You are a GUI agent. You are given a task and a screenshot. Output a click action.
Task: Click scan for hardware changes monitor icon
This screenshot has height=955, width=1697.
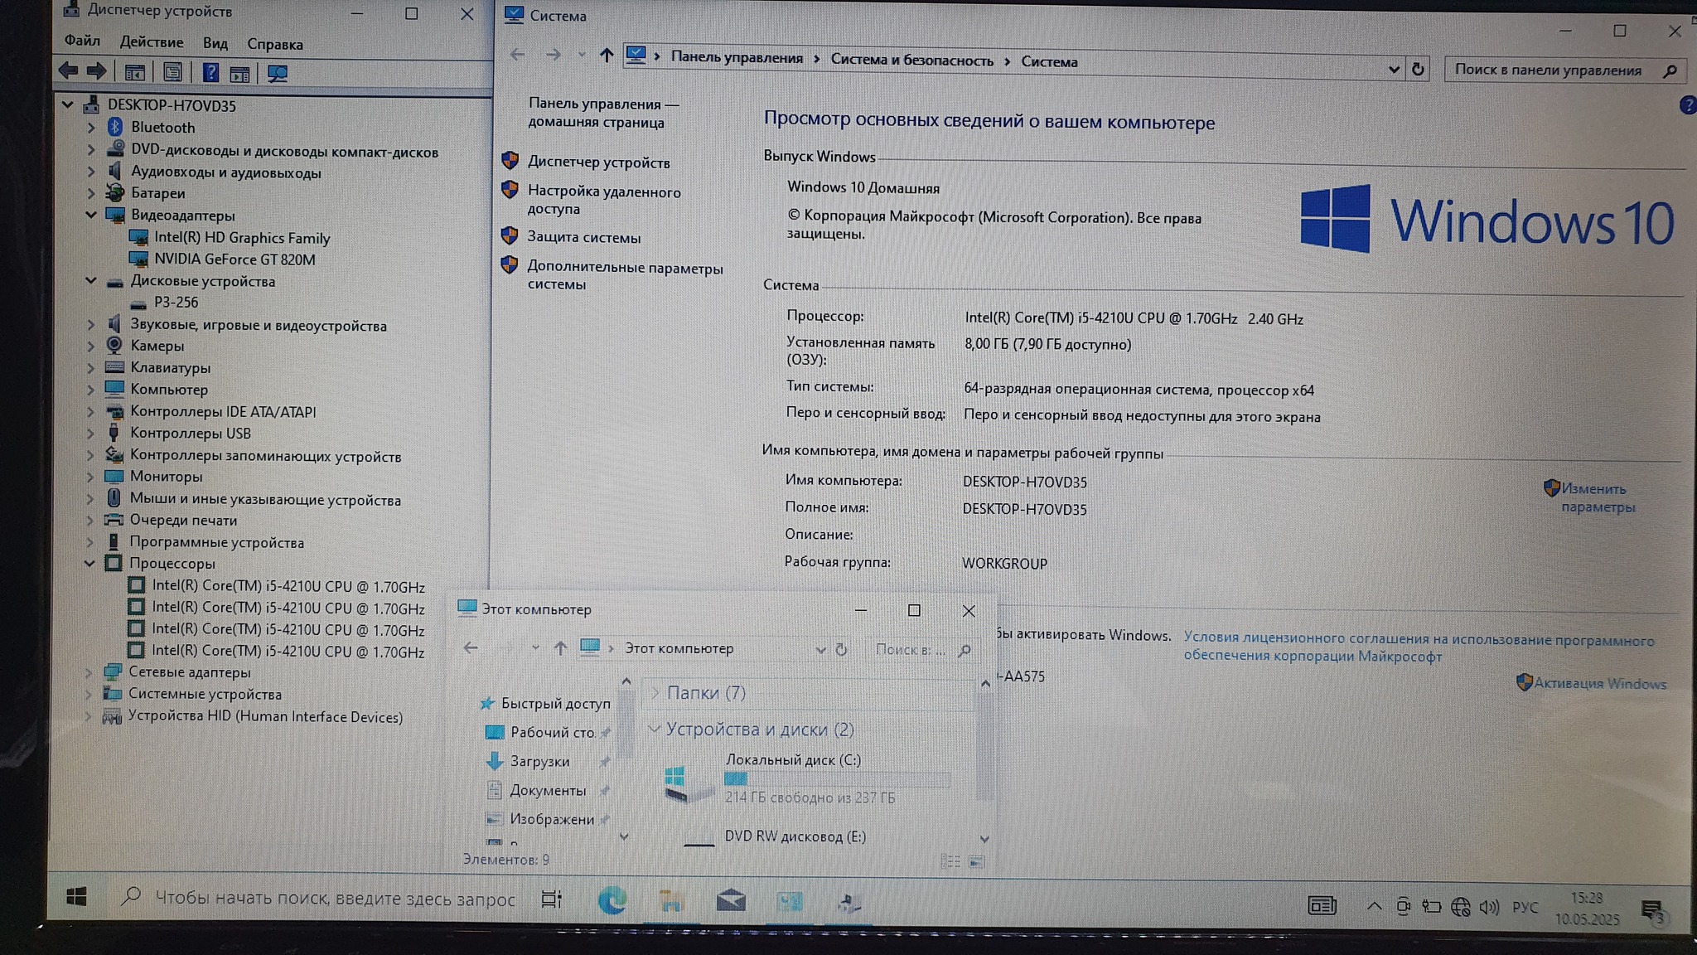(278, 74)
